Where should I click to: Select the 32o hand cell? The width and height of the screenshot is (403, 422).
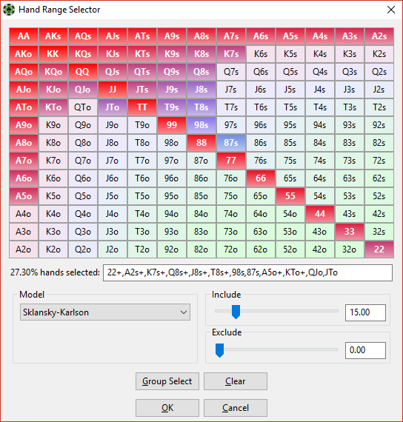(350, 249)
